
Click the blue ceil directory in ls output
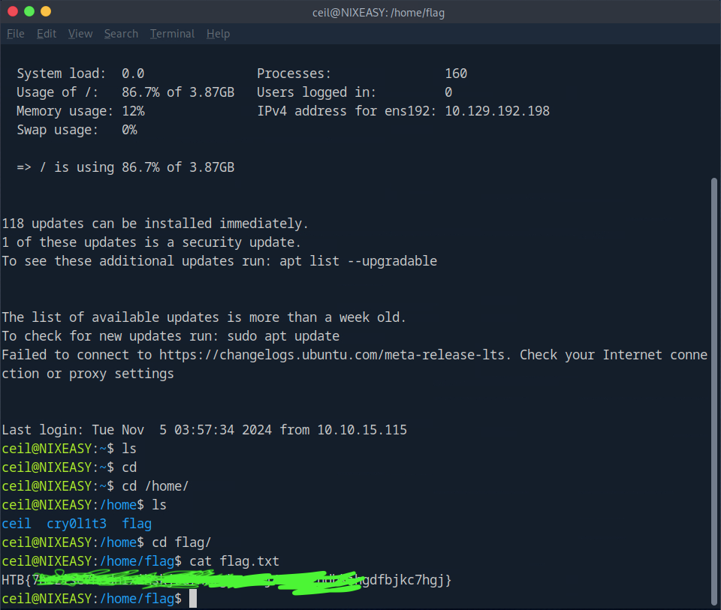pyautogui.click(x=17, y=524)
